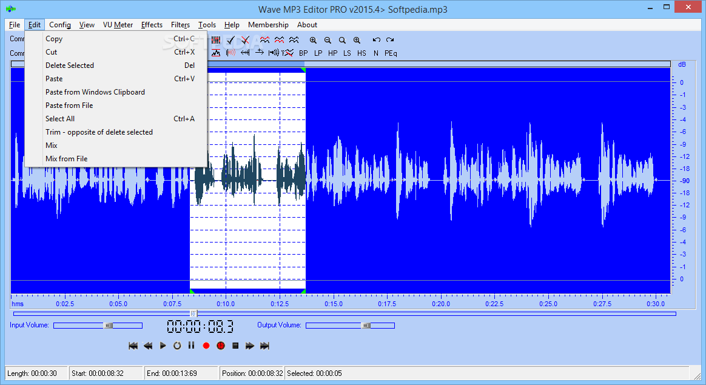
Task: Click the all-black double-wave toolbar icon
Action: click(294, 40)
